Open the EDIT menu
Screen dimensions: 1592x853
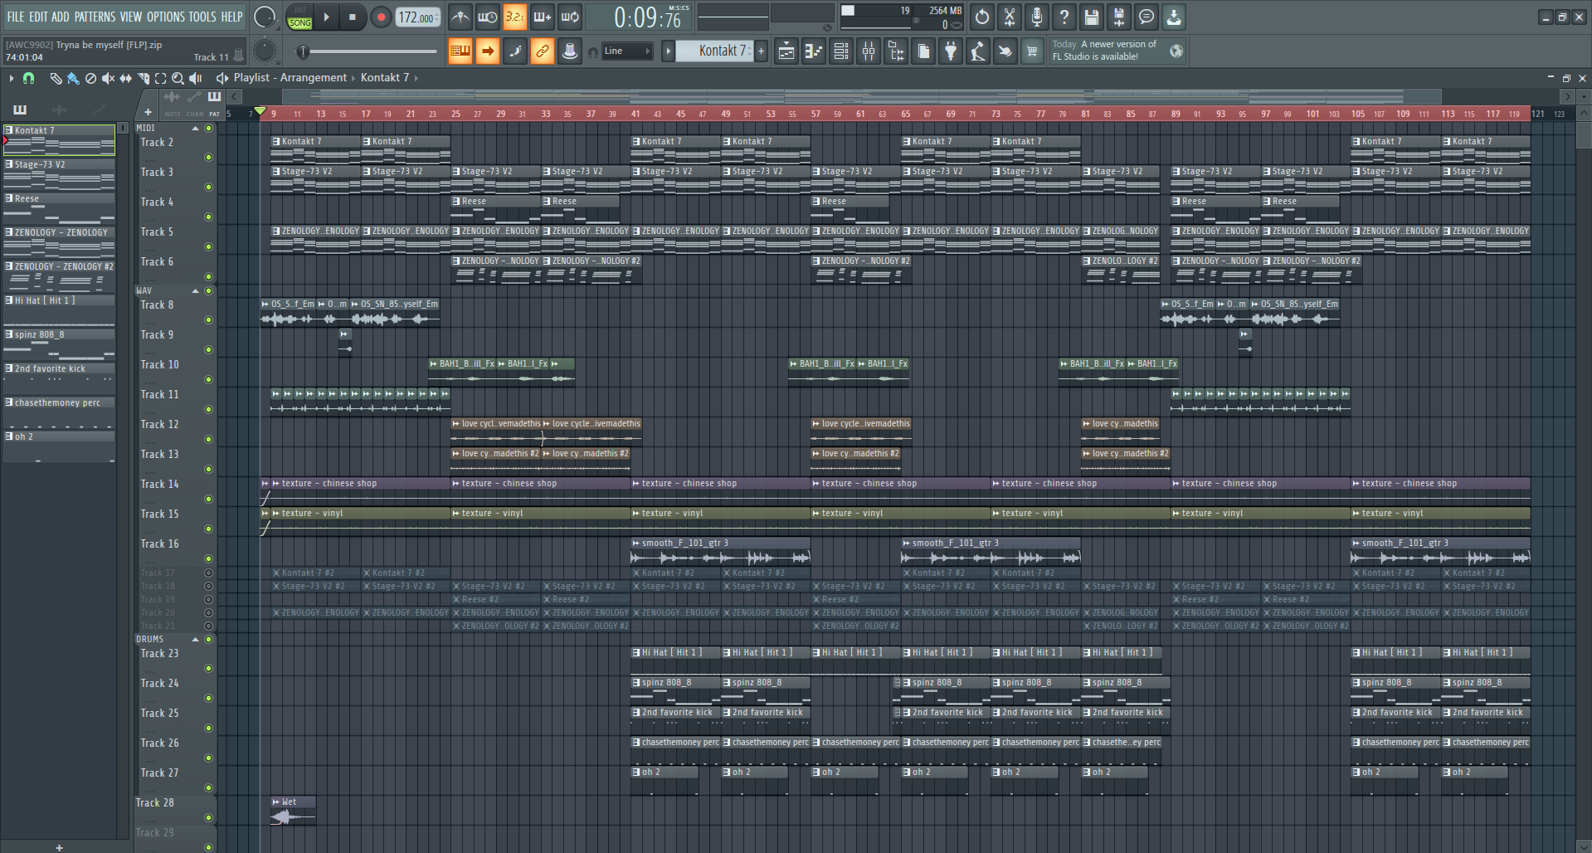tap(38, 17)
